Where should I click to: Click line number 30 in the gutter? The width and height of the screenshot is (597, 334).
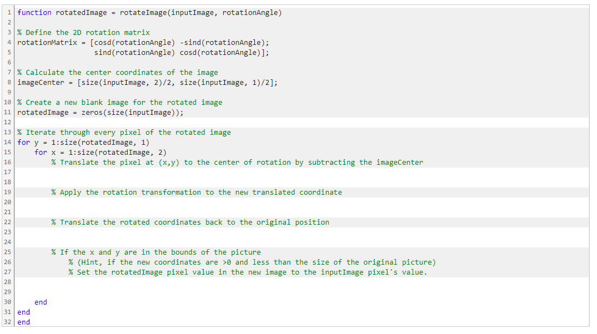click(8, 302)
